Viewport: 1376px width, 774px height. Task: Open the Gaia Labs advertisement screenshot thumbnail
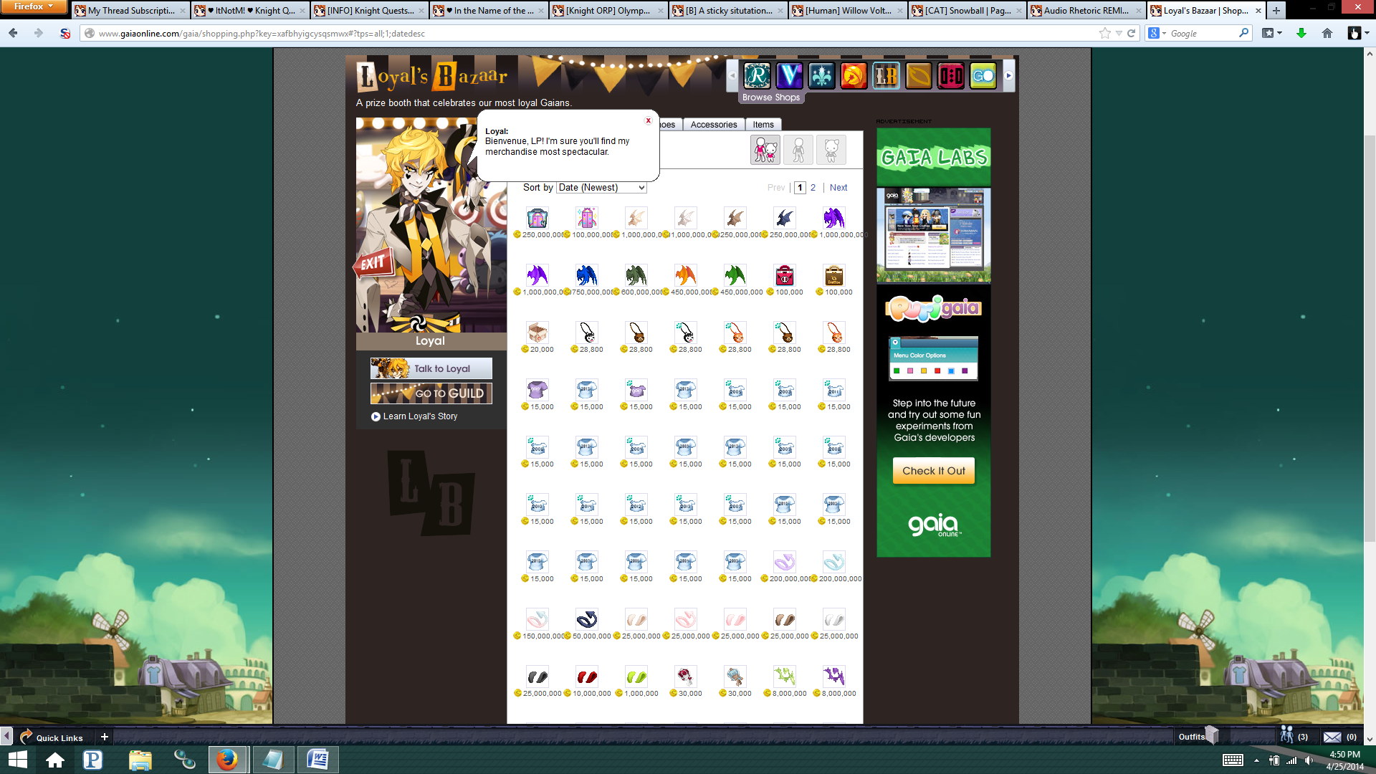click(934, 236)
